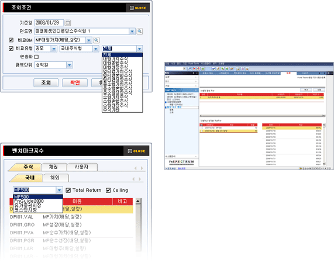Click the checkmark icon in FnSpectrum toolbar
Screen dimensions: 334x263
point(214,69)
